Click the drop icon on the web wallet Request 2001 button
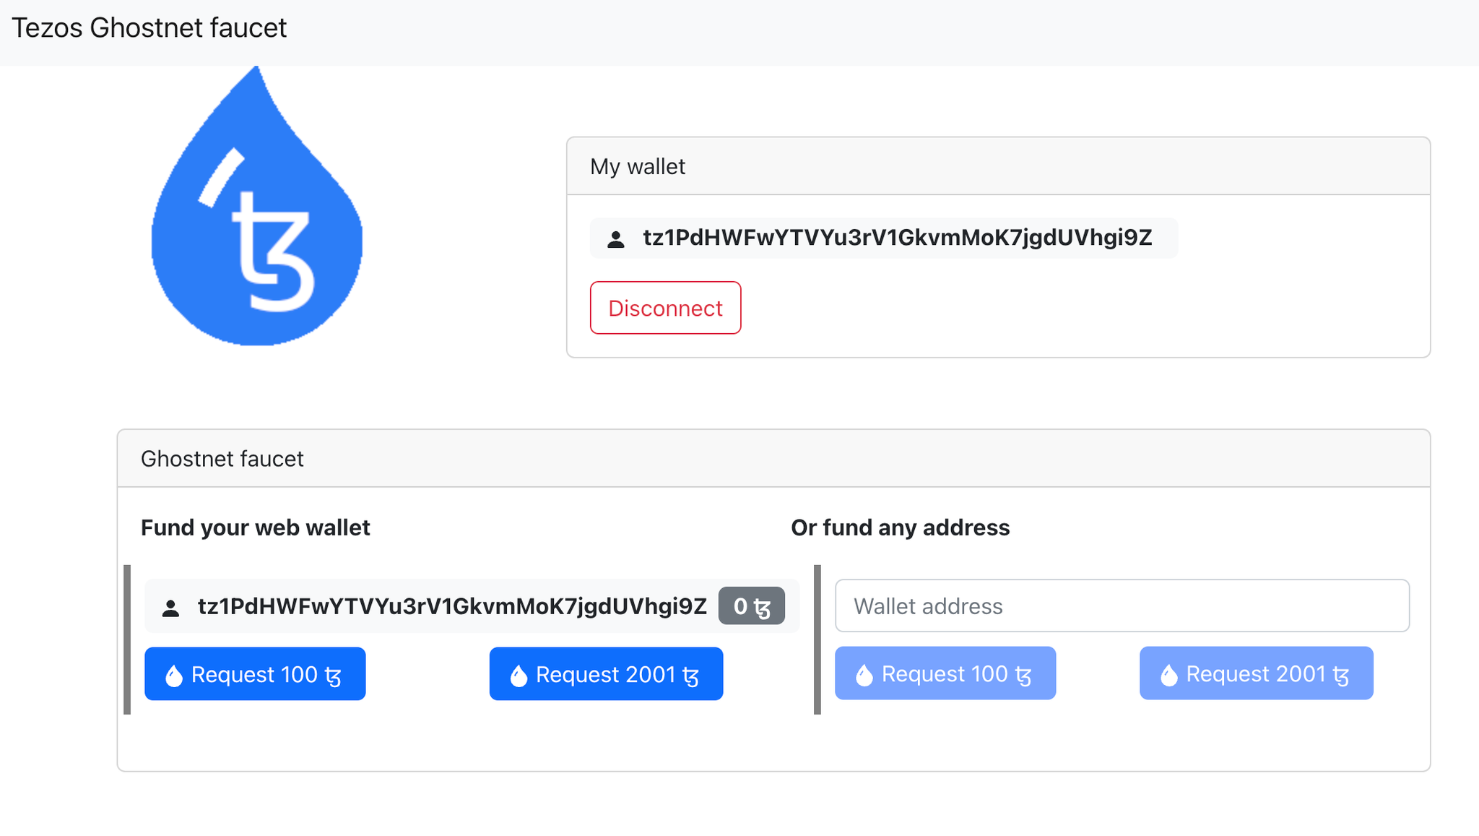Viewport: 1479px width, 836px height. [519, 675]
